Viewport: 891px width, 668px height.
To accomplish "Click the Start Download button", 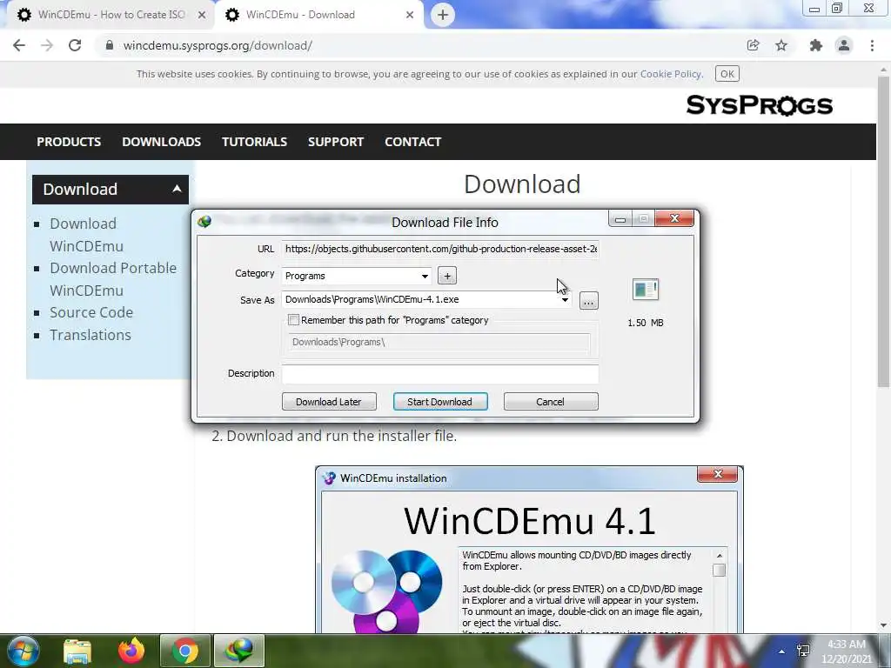I will (440, 402).
